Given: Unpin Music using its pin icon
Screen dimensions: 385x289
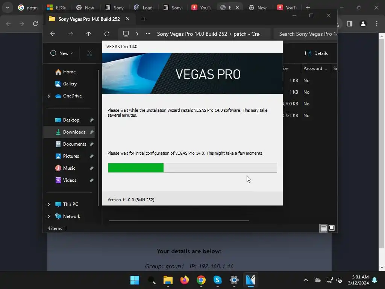Looking at the screenshot, I should click(x=92, y=168).
